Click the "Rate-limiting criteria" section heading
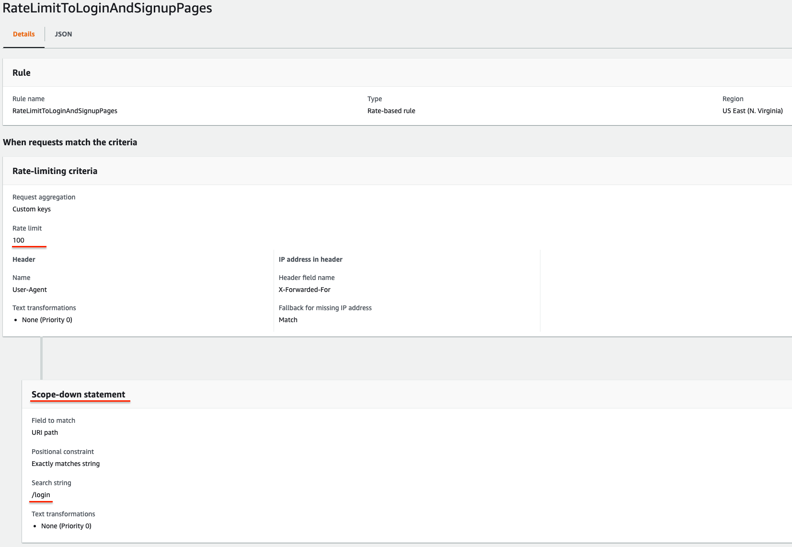This screenshot has height=547, width=792. tap(55, 171)
